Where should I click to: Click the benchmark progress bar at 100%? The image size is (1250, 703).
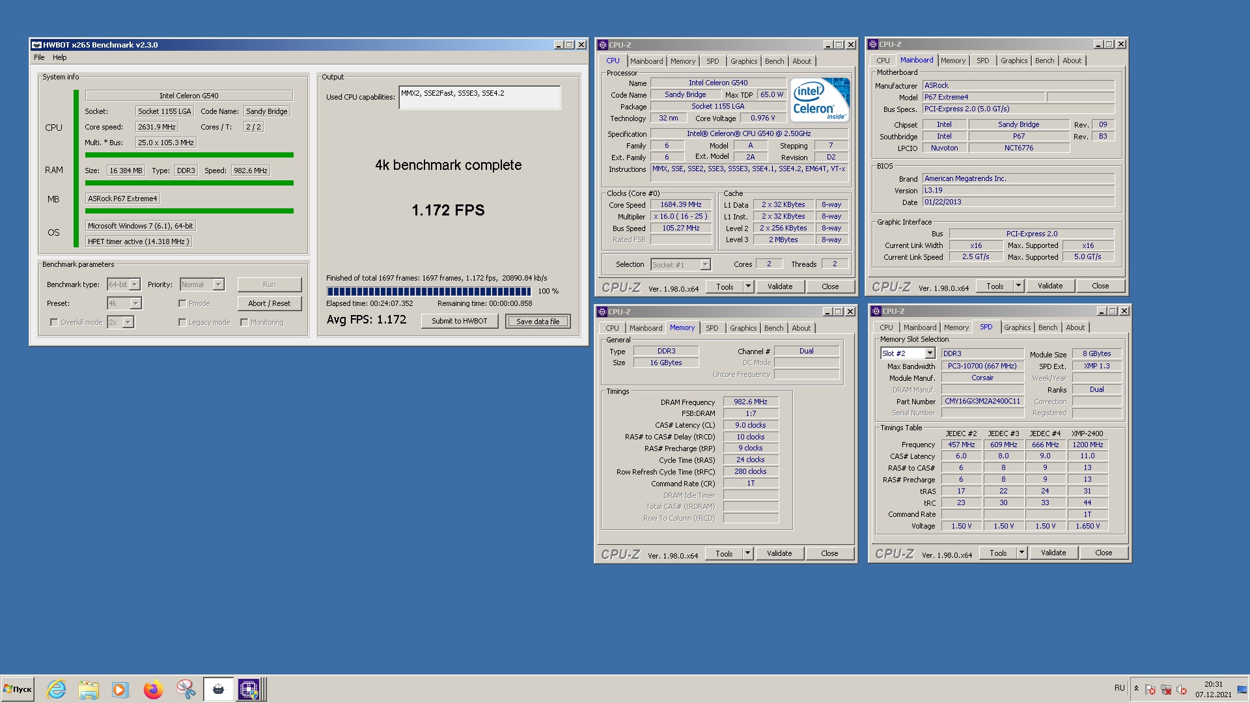coord(429,292)
